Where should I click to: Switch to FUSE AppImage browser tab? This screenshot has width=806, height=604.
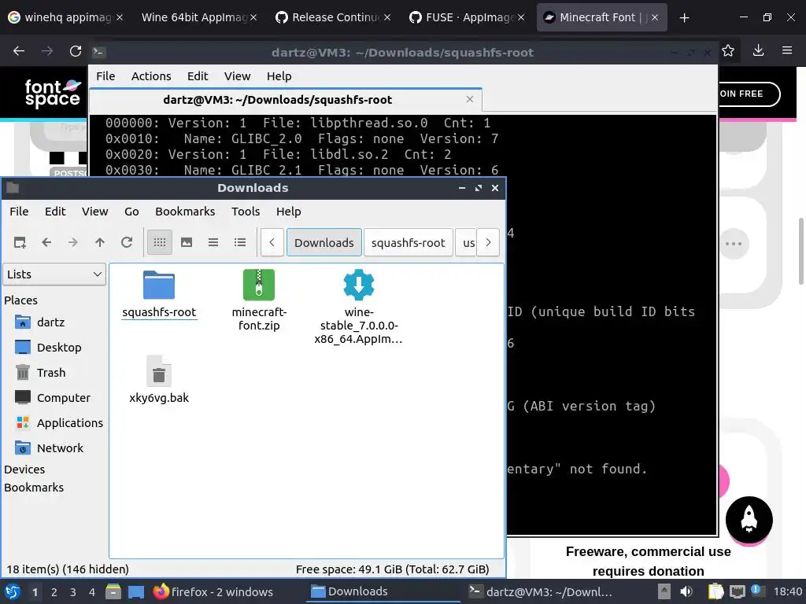pos(467,17)
